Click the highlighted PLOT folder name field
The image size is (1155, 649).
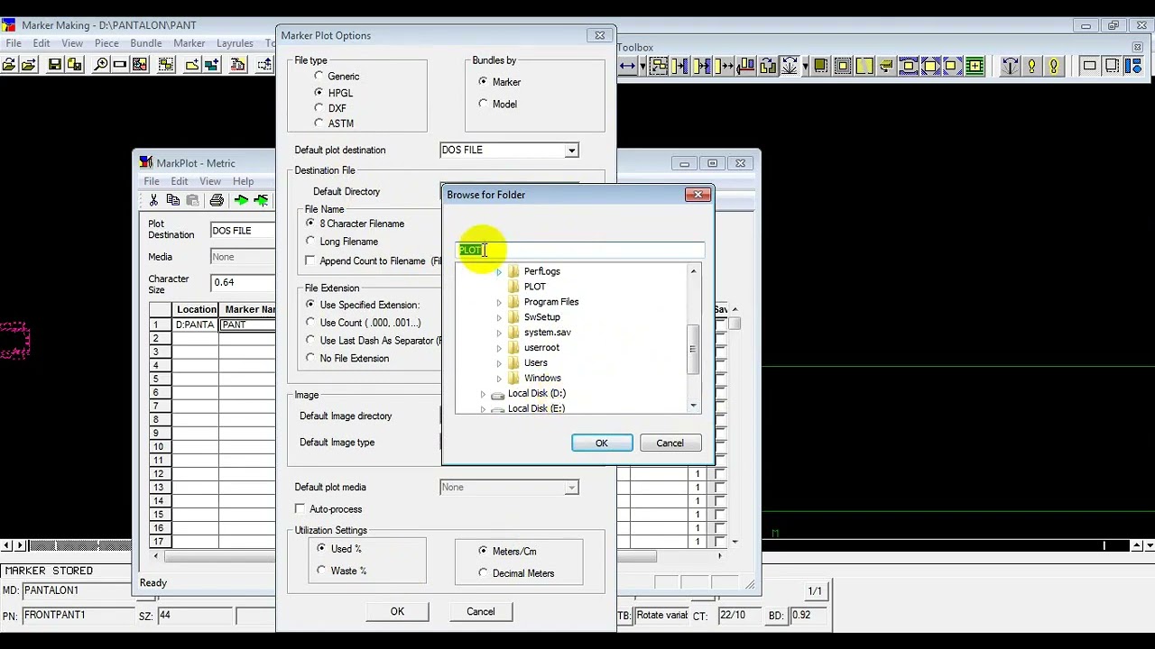[579, 251]
